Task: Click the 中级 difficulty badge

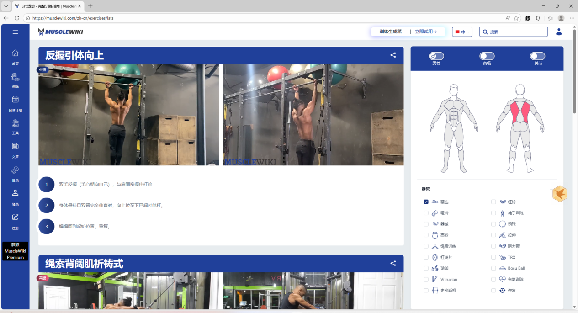Action: click(x=42, y=69)
